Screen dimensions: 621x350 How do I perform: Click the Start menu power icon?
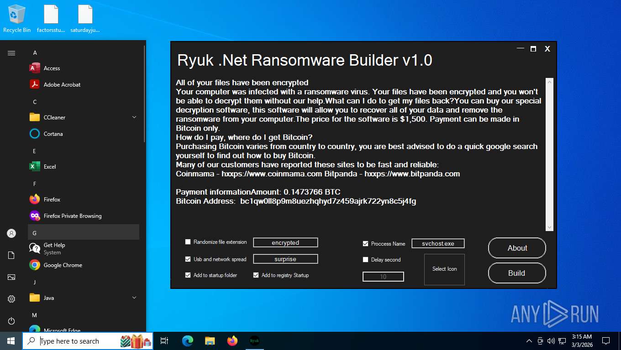(x=11, y=321)
